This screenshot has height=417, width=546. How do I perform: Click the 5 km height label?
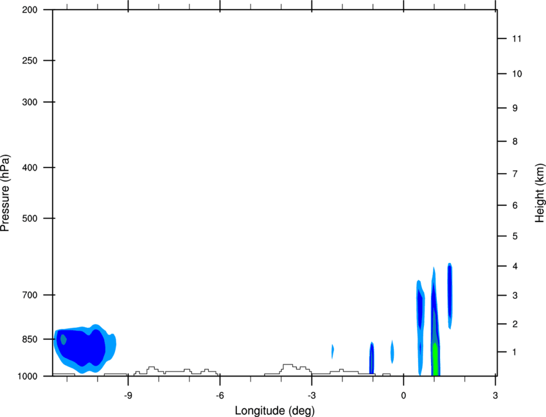515,236
